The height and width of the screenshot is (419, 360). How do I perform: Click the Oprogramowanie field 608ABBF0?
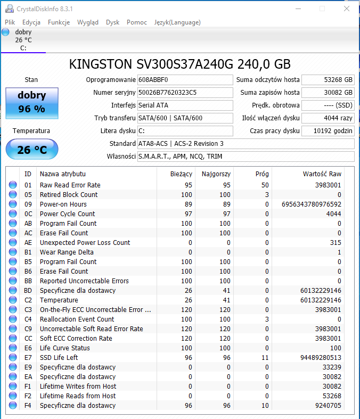[185, 80]
